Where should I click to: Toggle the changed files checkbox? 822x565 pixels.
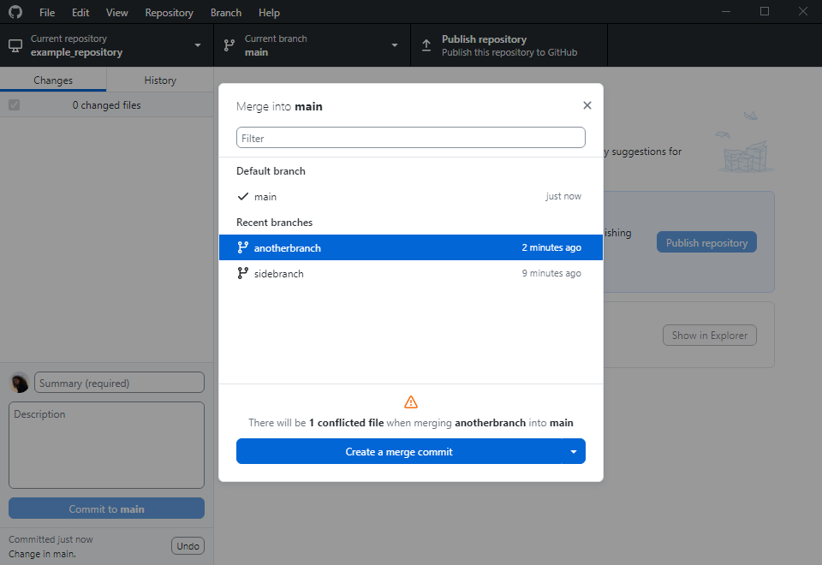pos(15,104)
